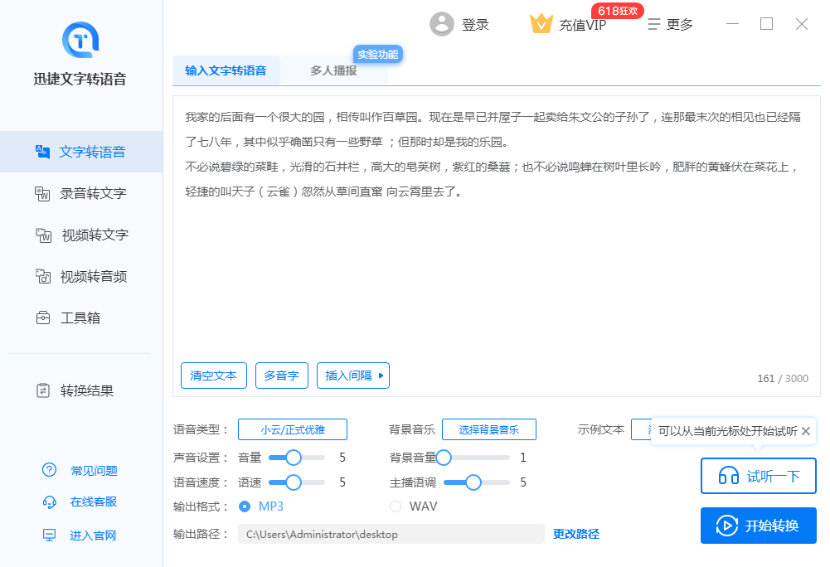This screenshot has height=567, width=830.
Task: Click the output path field
Action: click(391, 534)
